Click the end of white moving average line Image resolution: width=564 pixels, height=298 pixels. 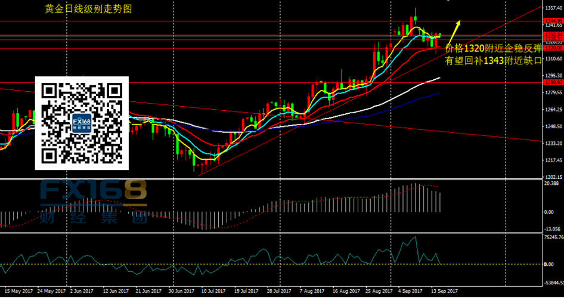point(440,78)
